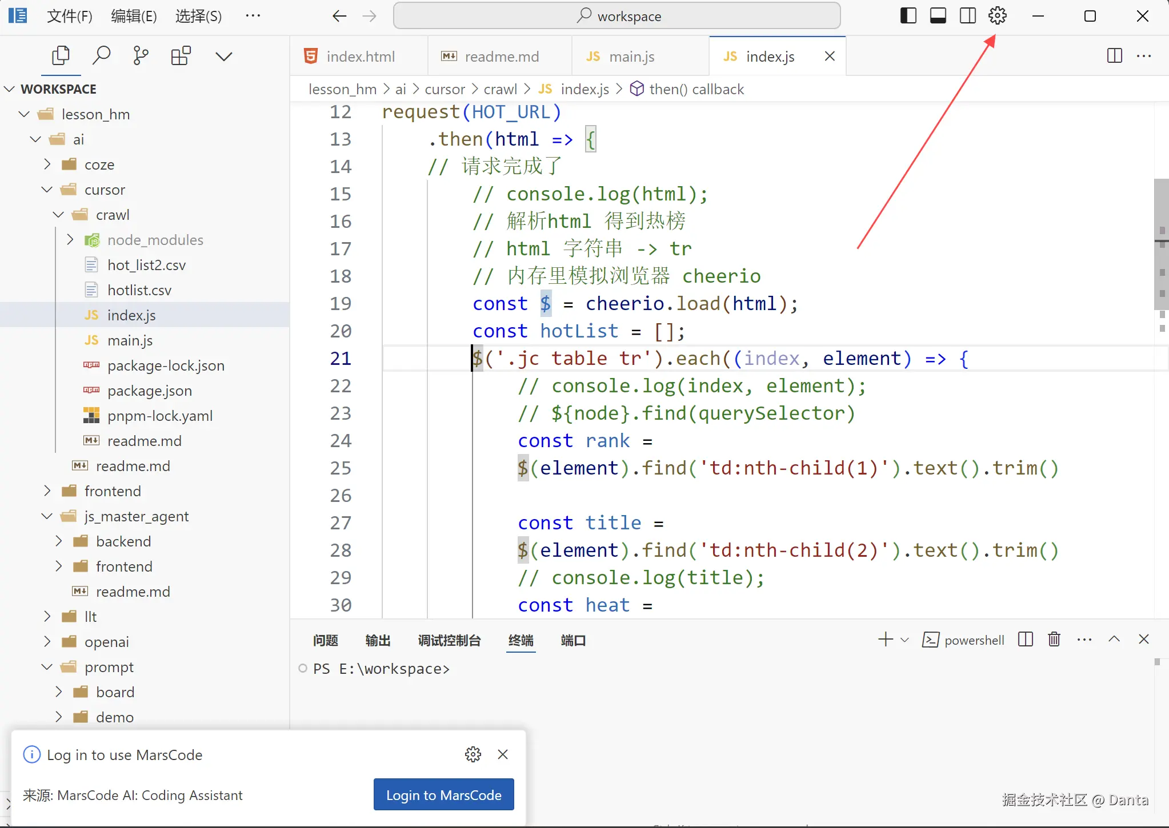Toggle secondary sidebar layout button
Image resolution: width=1169 pixels, height=828 pixels.
point(968,16)
